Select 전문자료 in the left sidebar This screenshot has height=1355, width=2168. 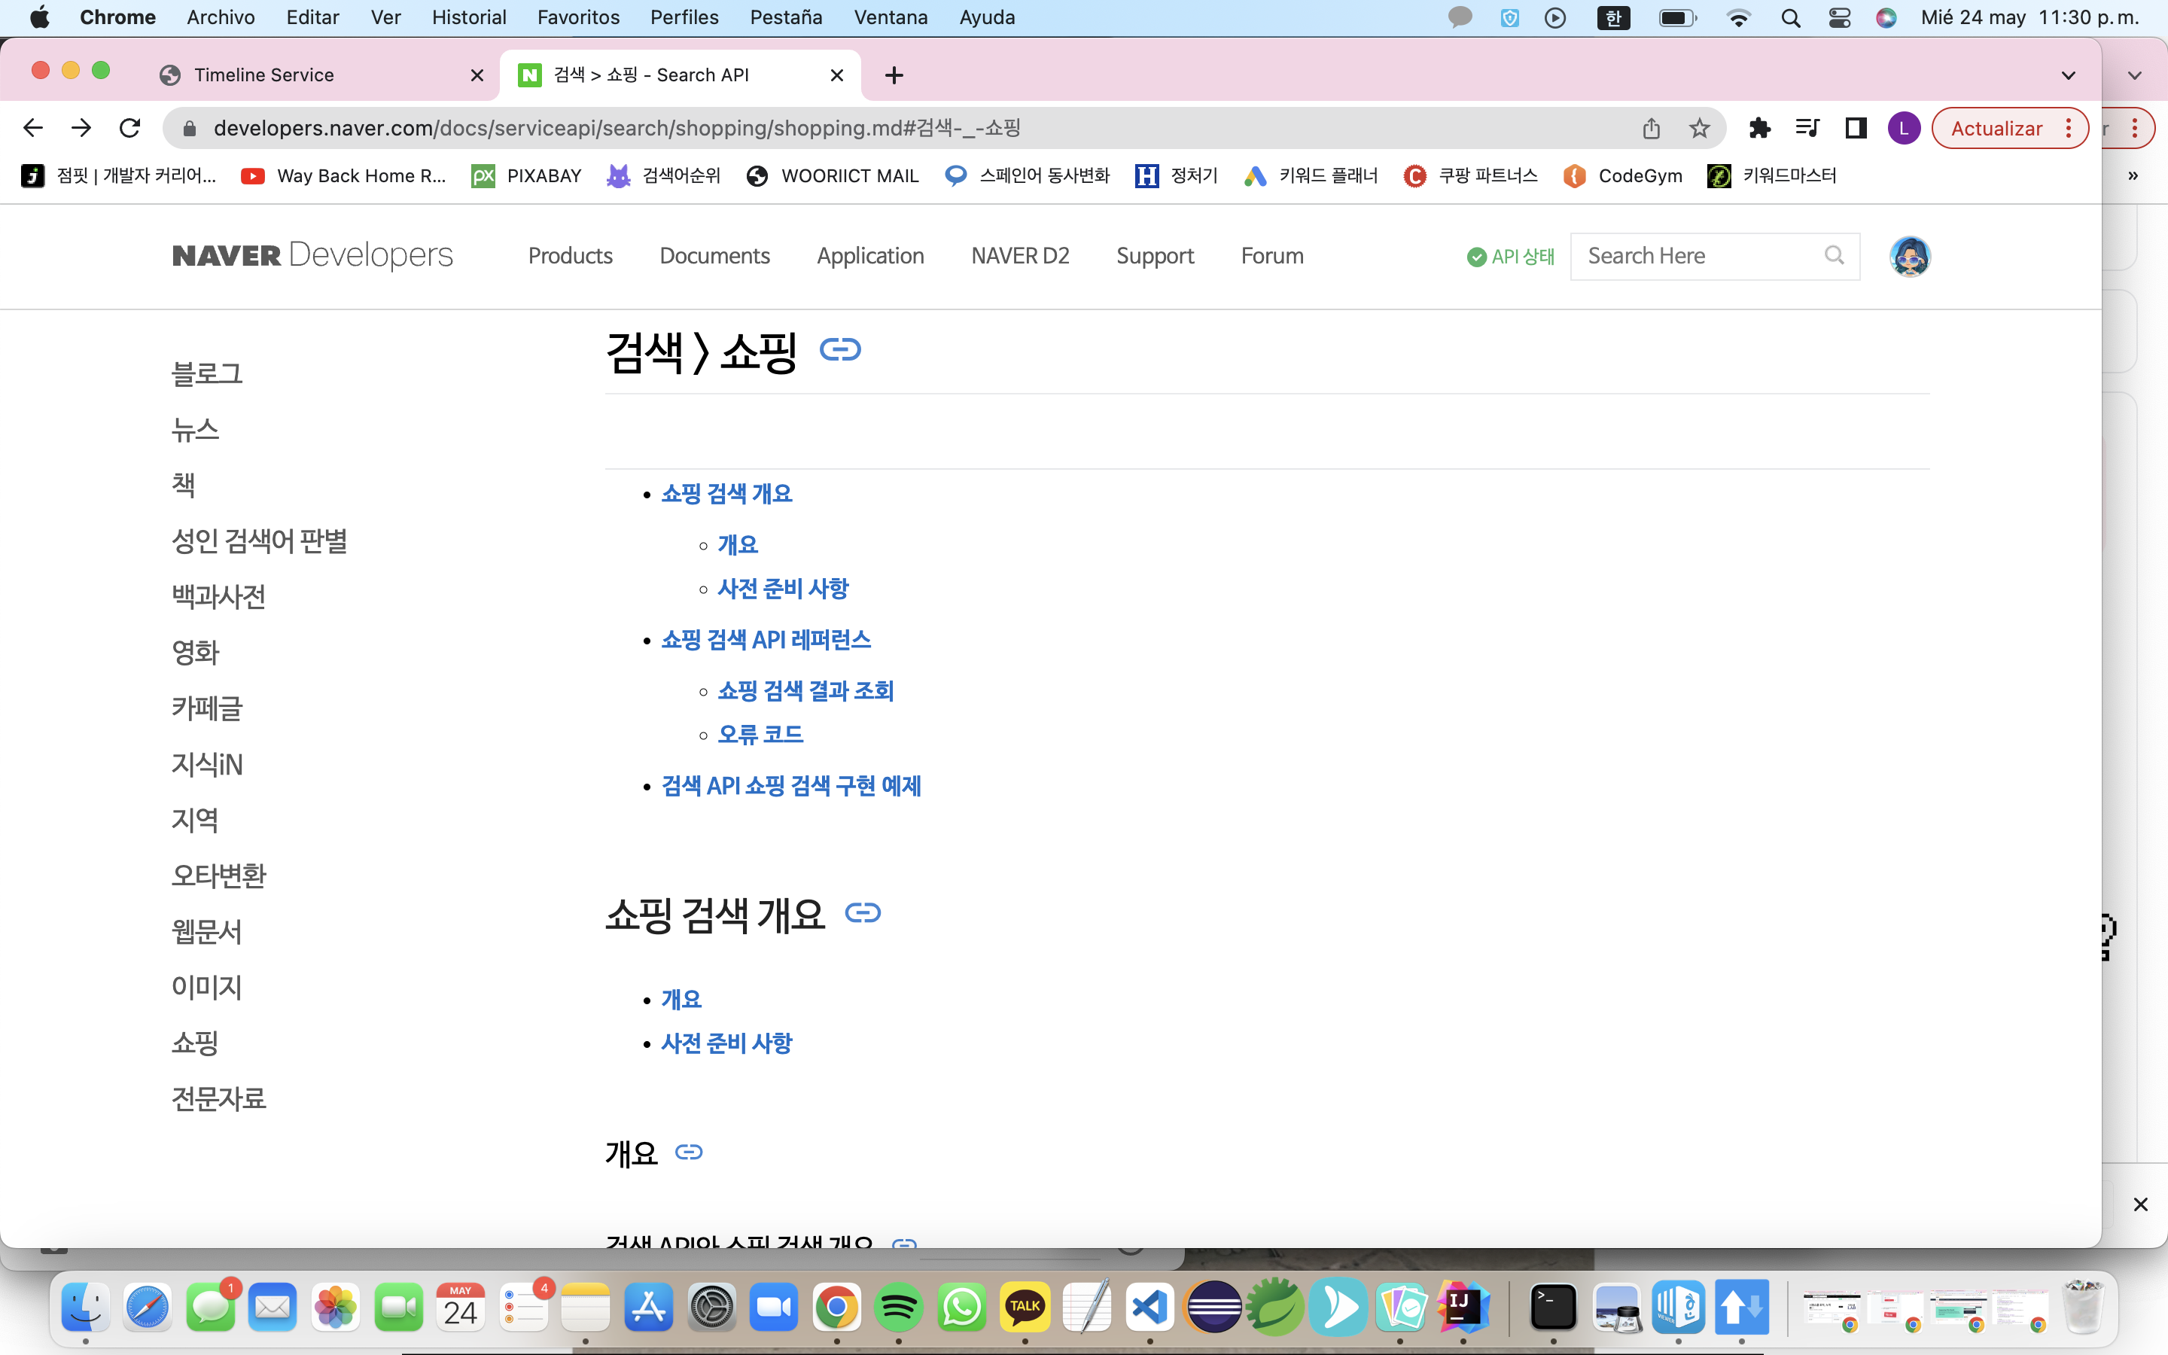click(x=218, y=1099)
